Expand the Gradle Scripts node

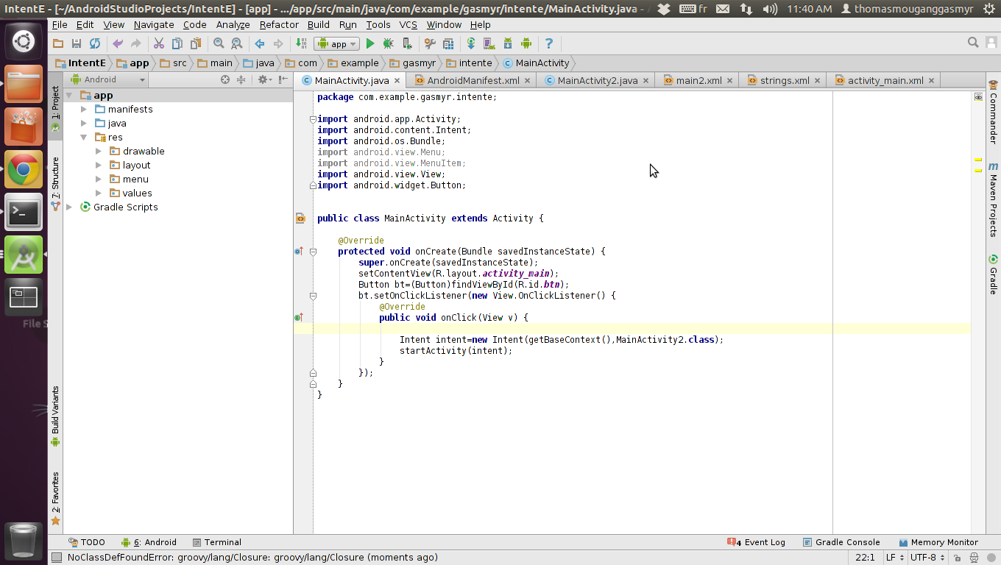[68, 207]
